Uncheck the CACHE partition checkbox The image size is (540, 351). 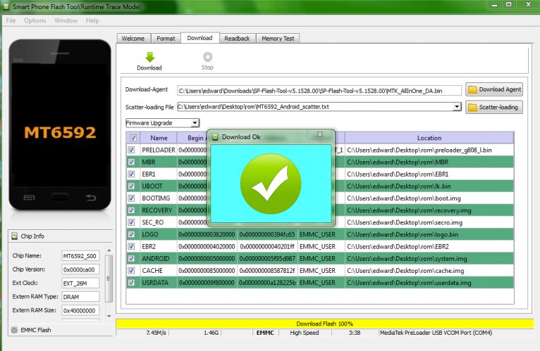[131, 271]
